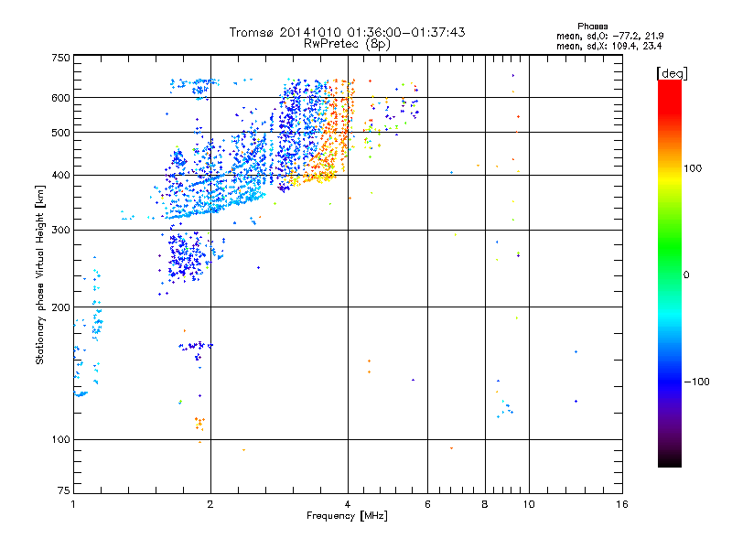Click the 'RwPretec (8p)' subtitle
This screenshot has width=732, height=549.
pos(347,44)
